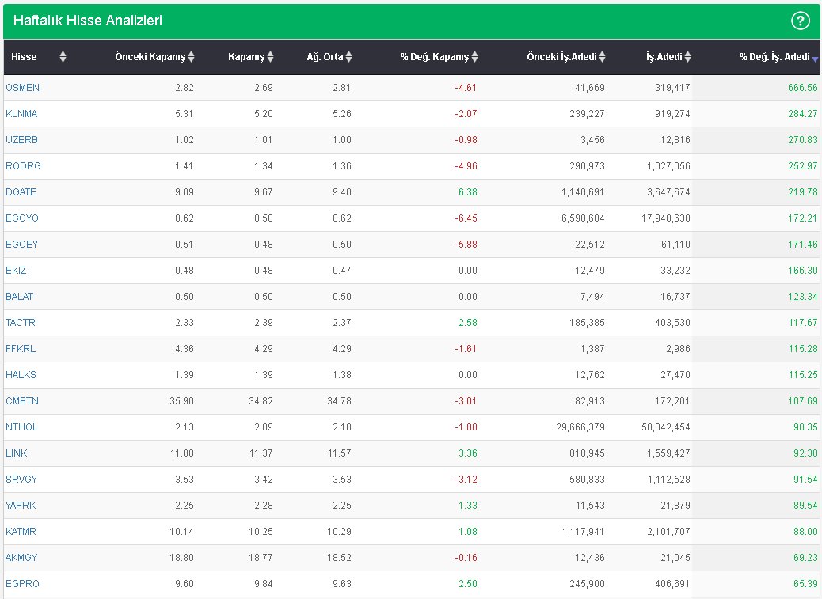Image resolution: width=822 pixels, height=599 pixels.
Task: Select -5.88 change in EGCEY row
Action: [466, 245]
